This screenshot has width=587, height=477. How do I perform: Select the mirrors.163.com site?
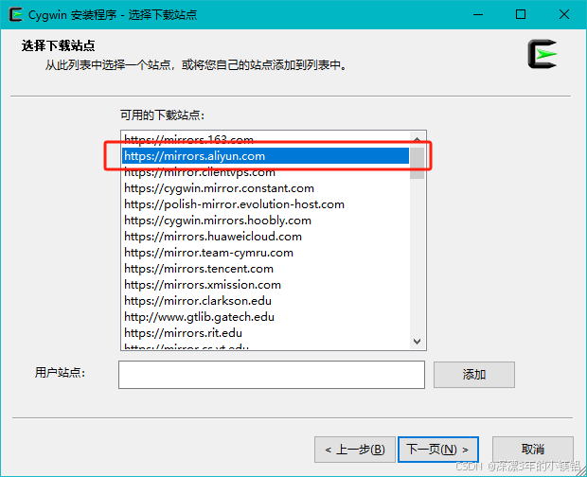(x=265, y=140)
